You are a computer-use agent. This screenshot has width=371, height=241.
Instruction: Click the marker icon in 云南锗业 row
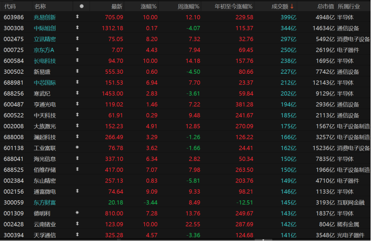(77, 224)
